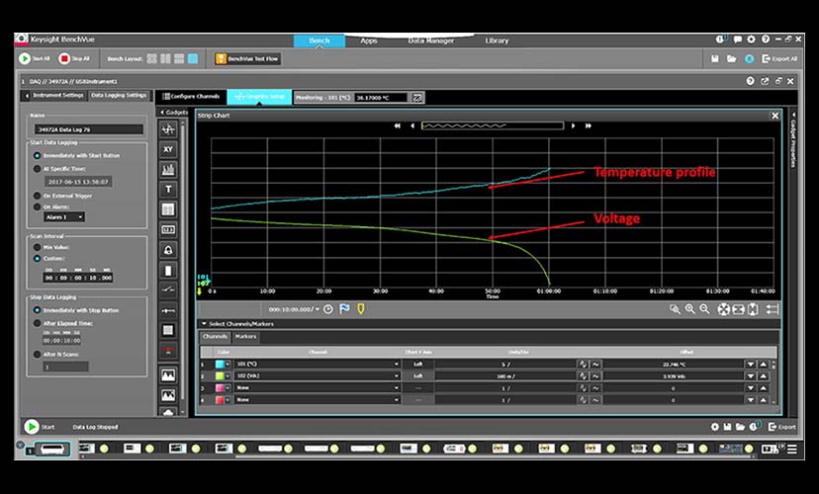Open settings gear in title bar

[751, 40]
